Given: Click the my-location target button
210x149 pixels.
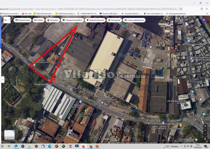Looking at the screenshot, I should coord(205,126).
